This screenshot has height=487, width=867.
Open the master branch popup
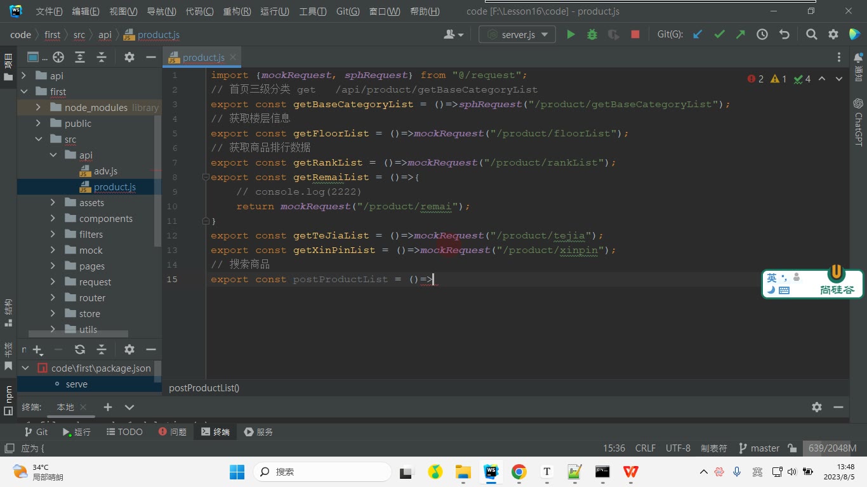click(759, 448)
